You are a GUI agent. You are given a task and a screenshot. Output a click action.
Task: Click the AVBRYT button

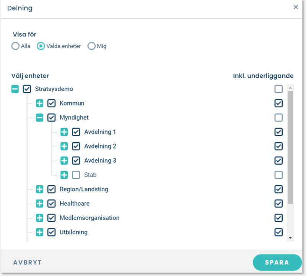28,263
